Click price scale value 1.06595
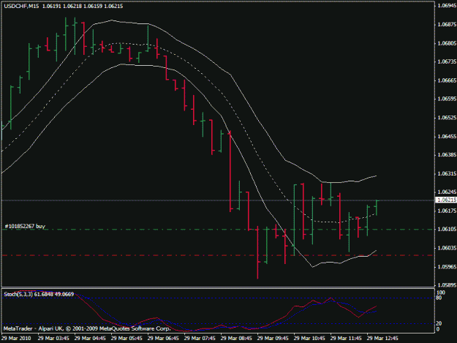Screen dimensions: 457x343 coord(447,99)
